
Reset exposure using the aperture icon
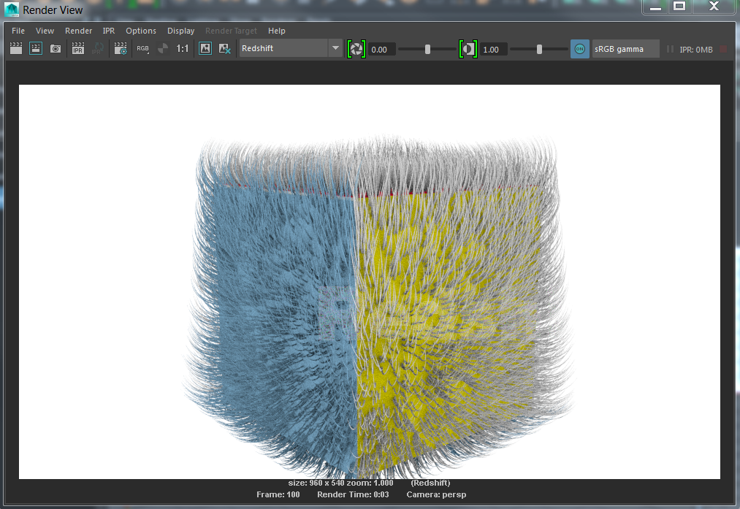tap(356, 49)
